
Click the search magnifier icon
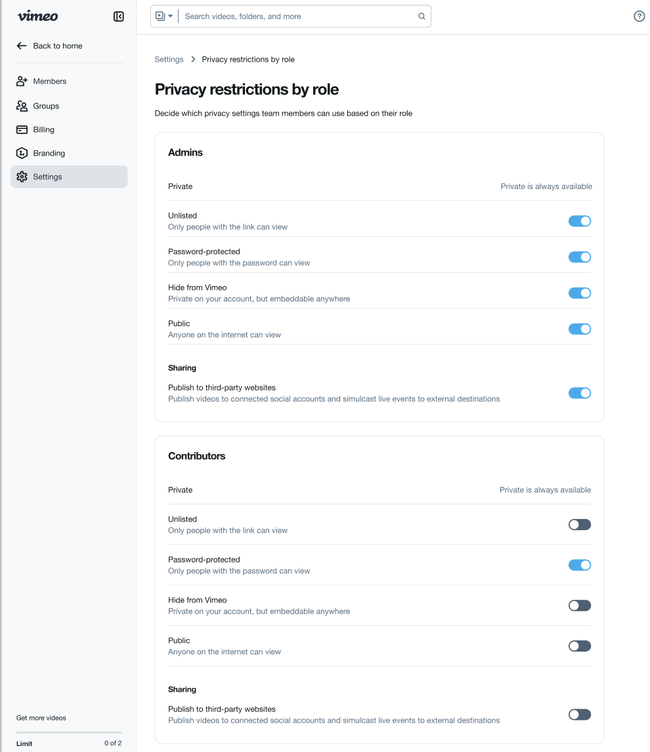click(422, 16)
